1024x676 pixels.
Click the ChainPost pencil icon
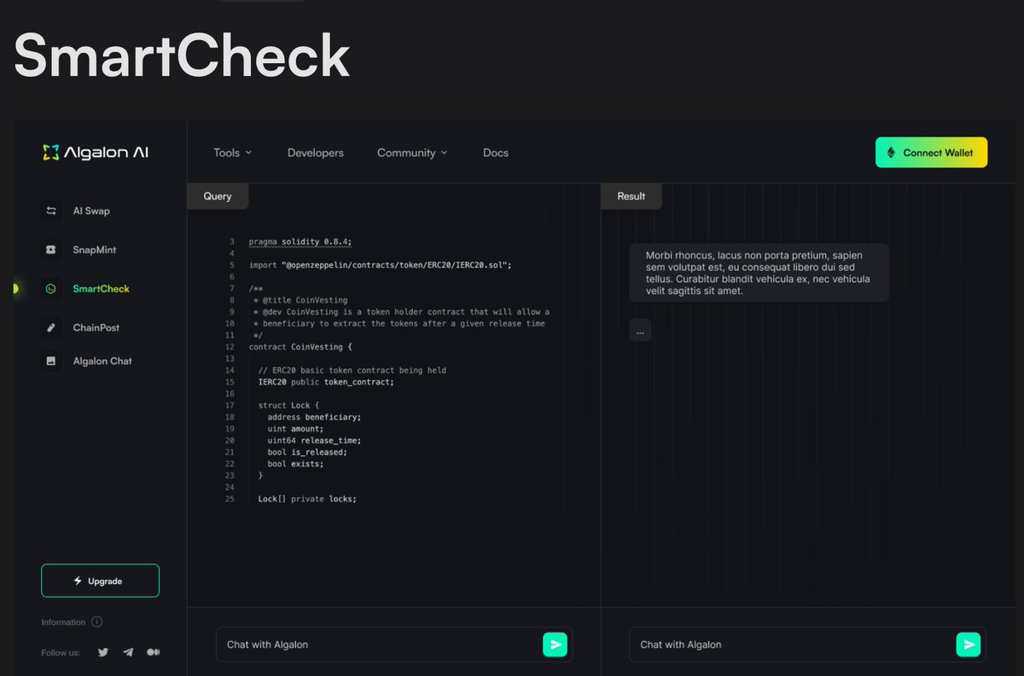(x=51, y=327)
